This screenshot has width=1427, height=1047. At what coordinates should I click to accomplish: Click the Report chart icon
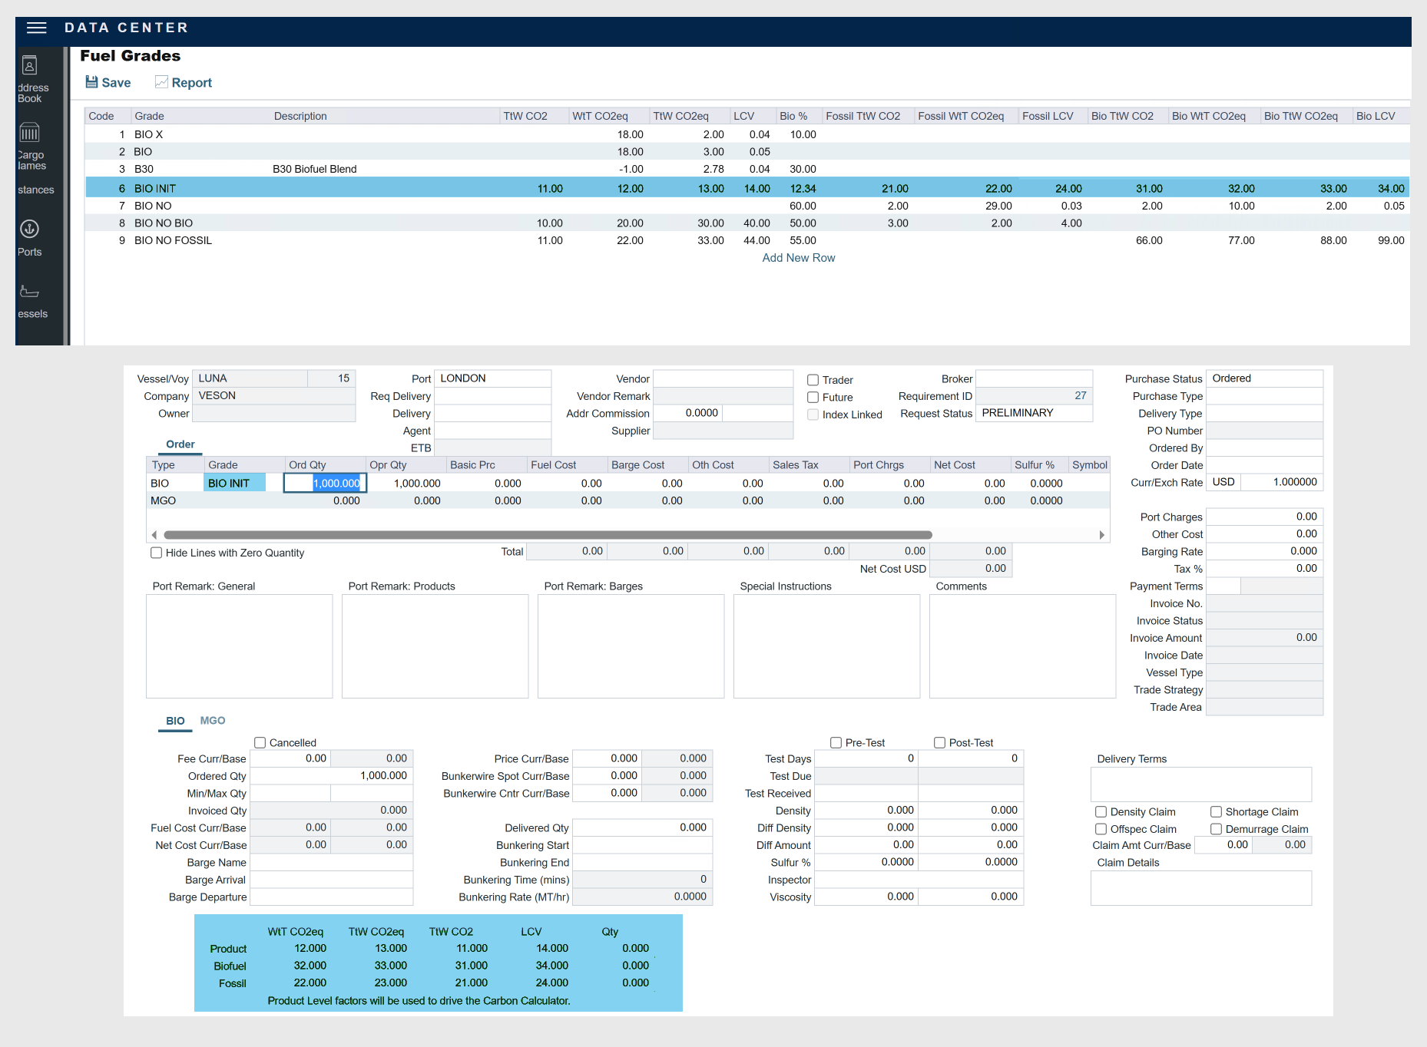click(x=161, y=82)
